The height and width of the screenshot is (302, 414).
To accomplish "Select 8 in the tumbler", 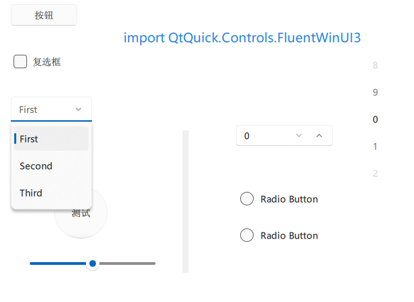I will click(x=375, y=65).
